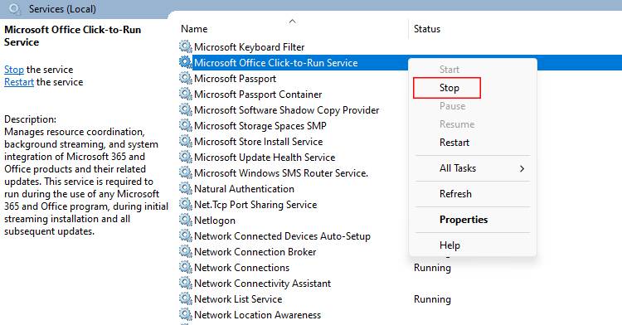Select Network Location Awareness service name
This screenshot has width=622, height=325.
click(x=257, y=315)
